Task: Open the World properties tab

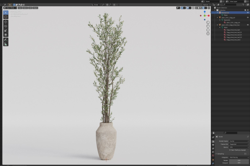Action: [x=213, y=156]
